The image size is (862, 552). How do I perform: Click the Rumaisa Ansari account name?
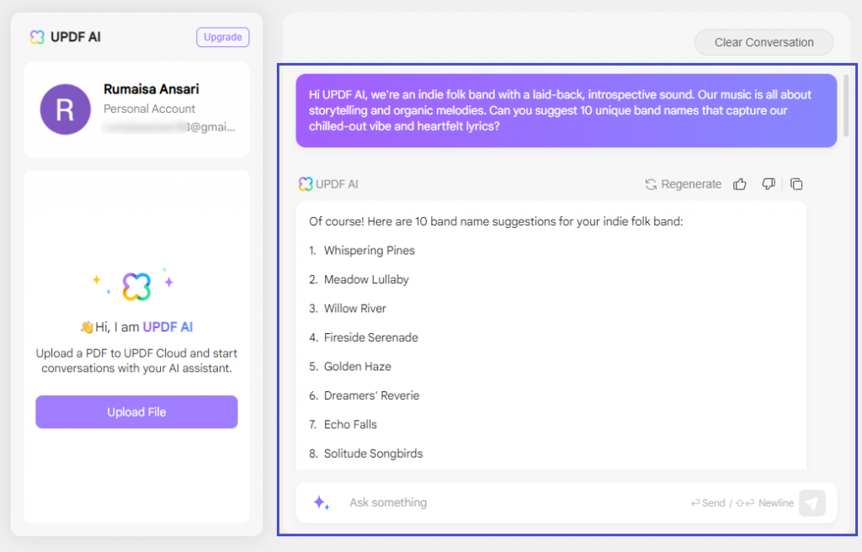pos(152,89)
